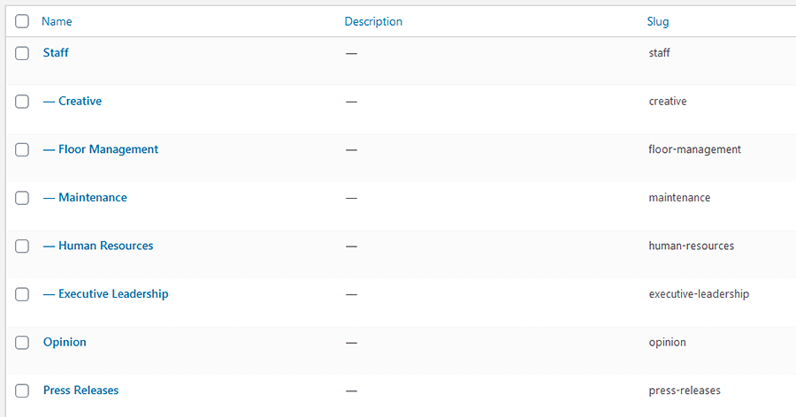Sort the table by Name column

pos(57,21)
